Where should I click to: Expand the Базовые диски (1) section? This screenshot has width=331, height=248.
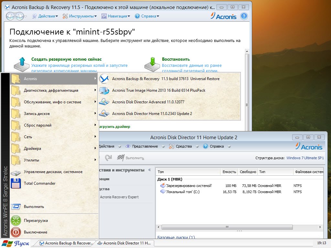tap(176, 237)
